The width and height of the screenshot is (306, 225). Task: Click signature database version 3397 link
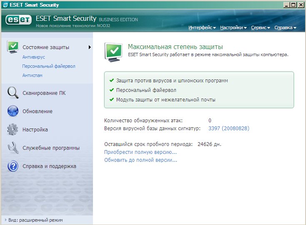click(229, 128)
